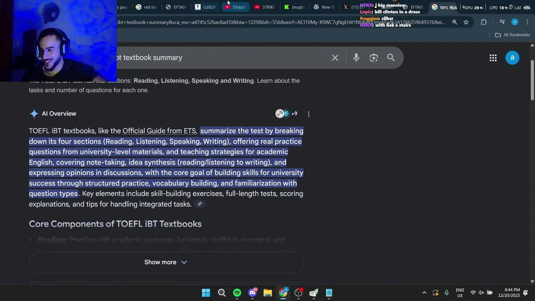Open Windows taskbar search
This screenshot has height=301, width=535.
click(222, 293)
